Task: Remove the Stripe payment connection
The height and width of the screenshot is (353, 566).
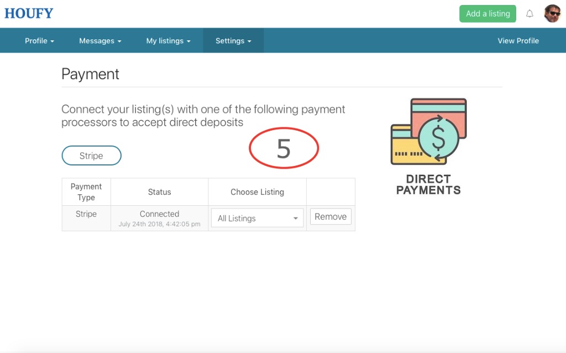Action: pos(331,216)
